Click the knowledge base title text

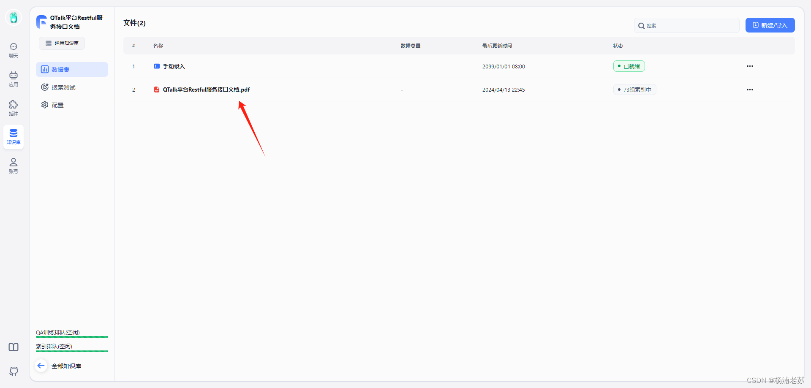tap(76, 22)
